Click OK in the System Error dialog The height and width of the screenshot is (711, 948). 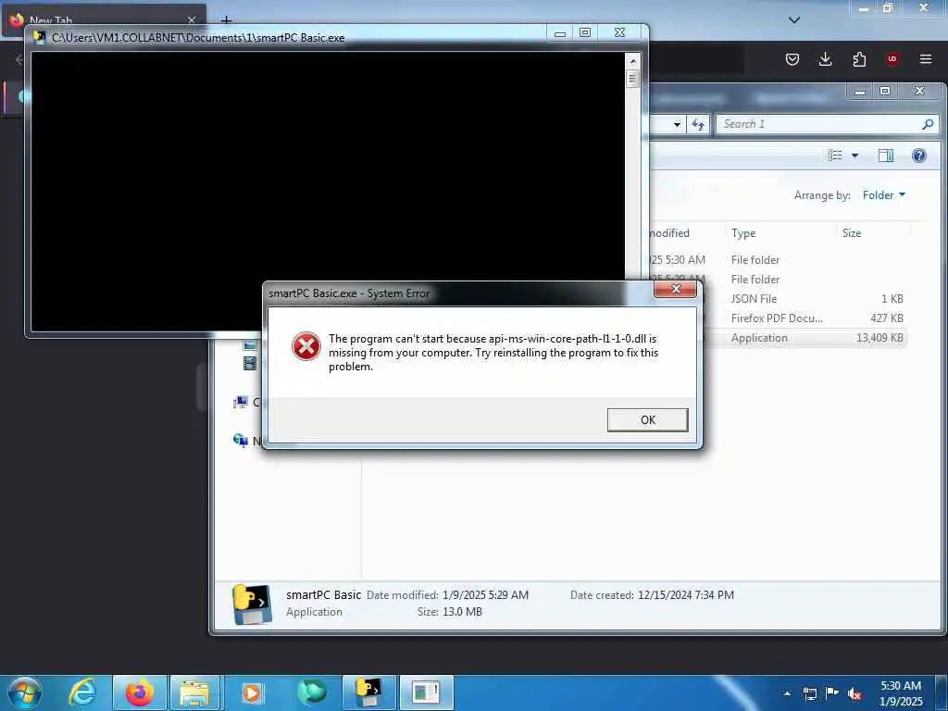647,419
